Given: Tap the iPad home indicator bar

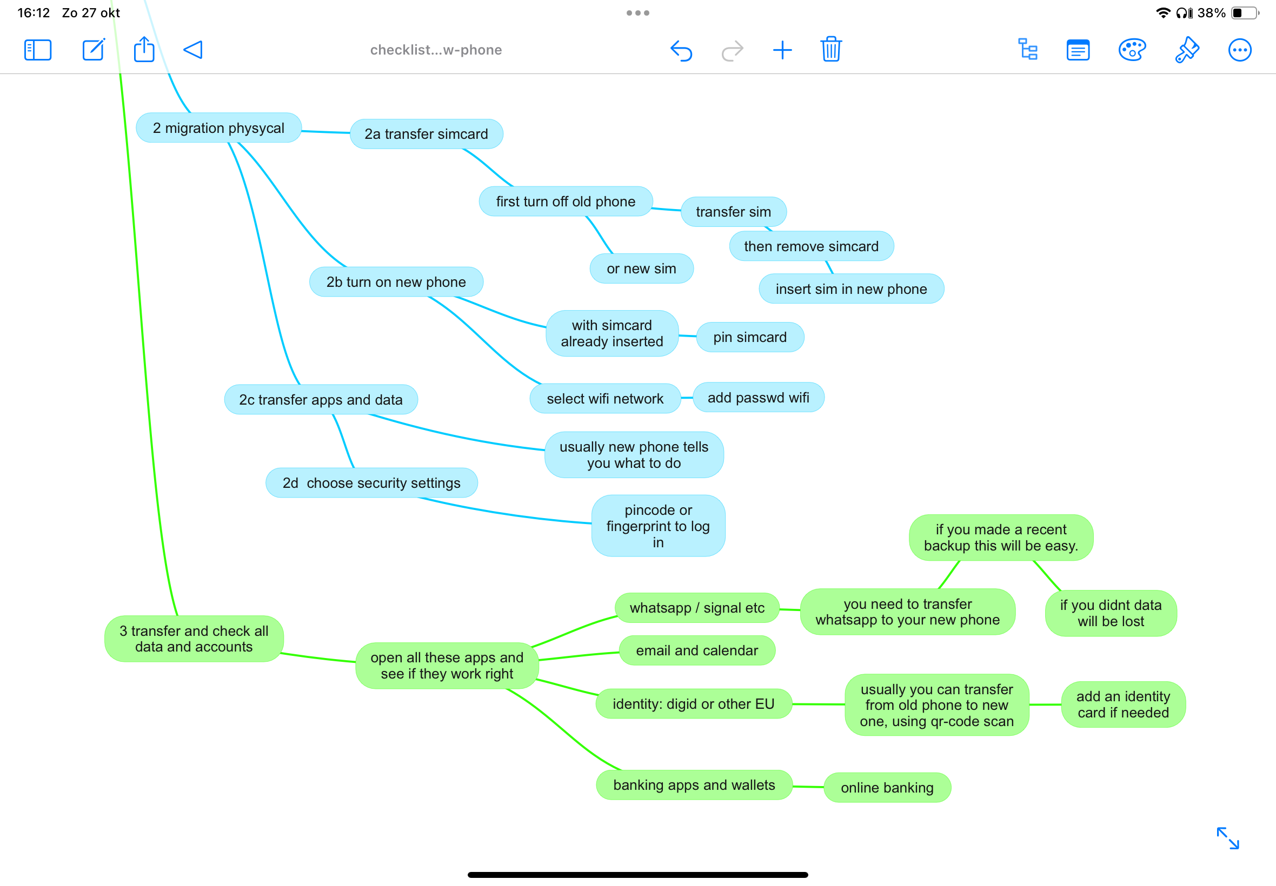Looking at the screenshot, I should [x=637, y=875].
